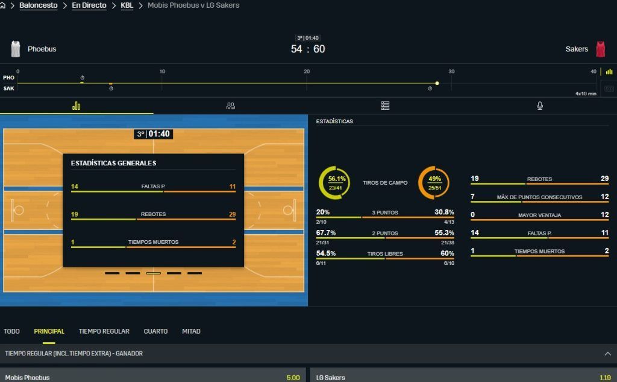Viewport: 617px width, 382px height.
Task: Select the MITAD markets tab
Action: click(191, 331)
